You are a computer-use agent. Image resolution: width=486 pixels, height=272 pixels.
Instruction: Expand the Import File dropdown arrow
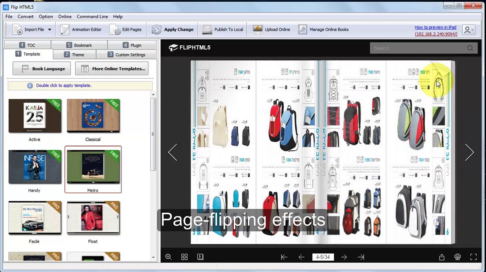click(x=49, y=29)
